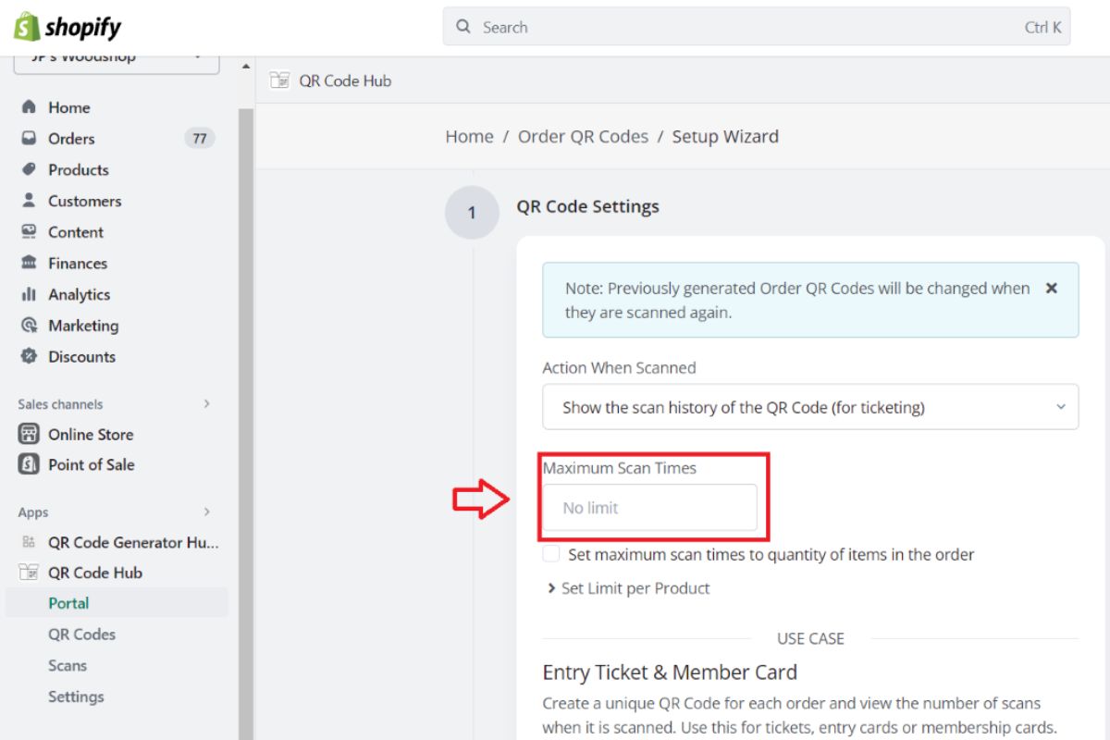
Task: Click the Setup Wizard breadcrumb
Action: pyautogui.click(x=725, y=136)
